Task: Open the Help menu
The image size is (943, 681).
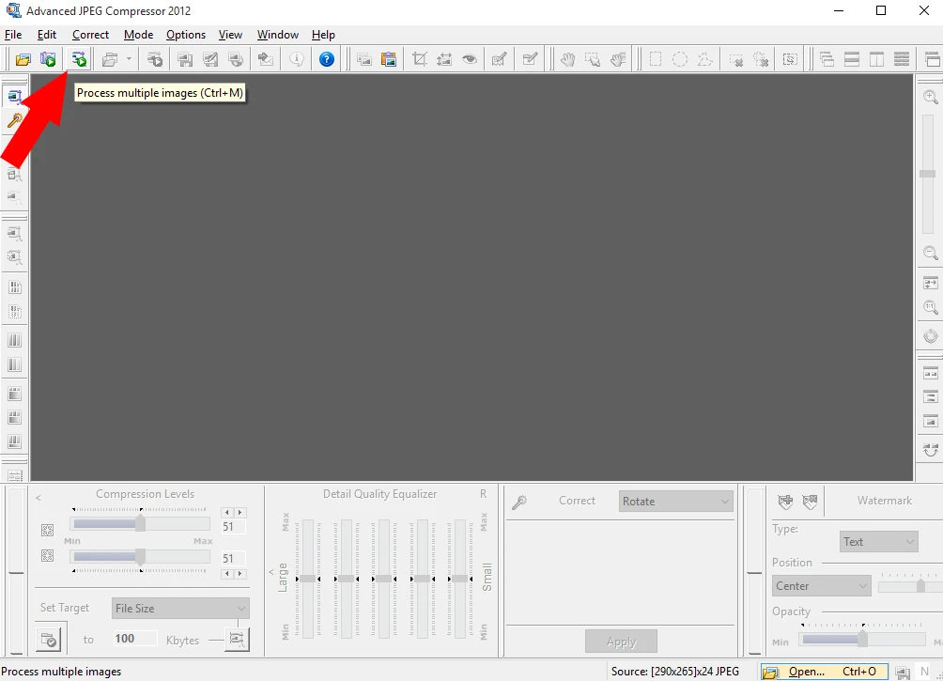Action: coord(323,35)
